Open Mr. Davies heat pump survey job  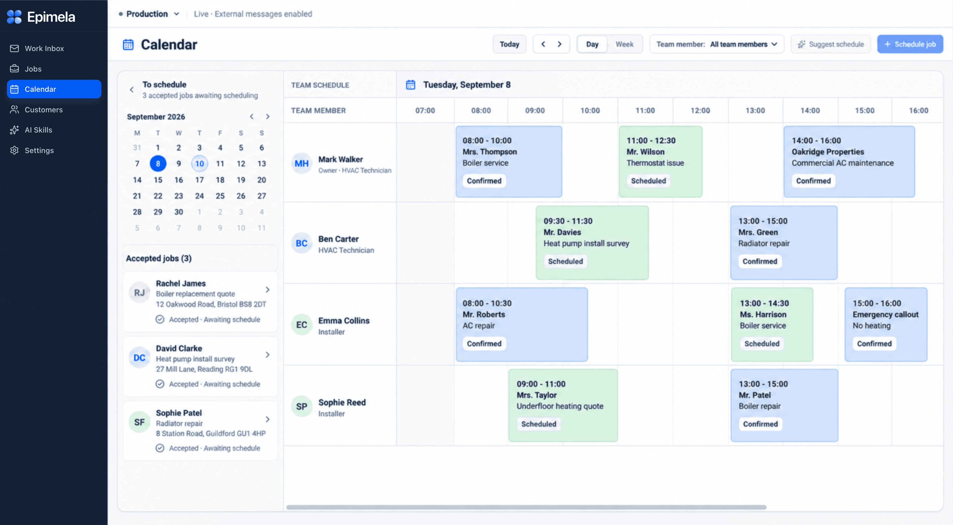tap(592, 243)
